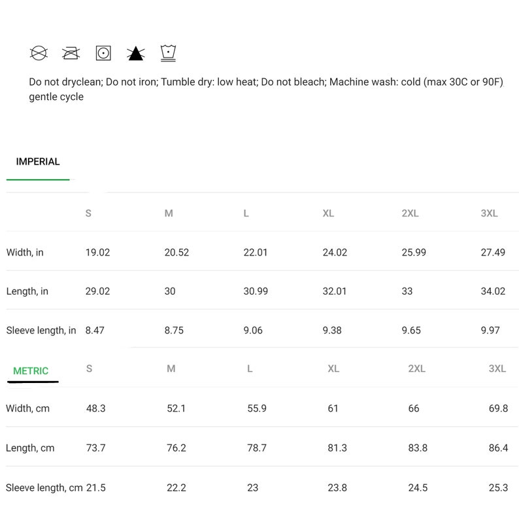Click the sleeve length value 9.97
Viewport: 519px width, 519px height.
point(490,330)
